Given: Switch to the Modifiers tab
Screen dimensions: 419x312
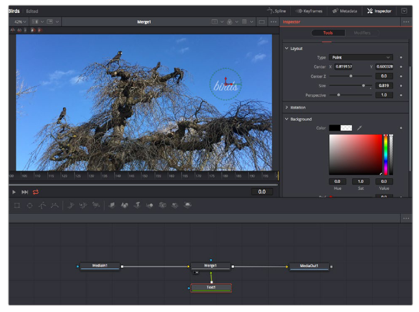Looking at the screenshot, I should tap(362, 32).
